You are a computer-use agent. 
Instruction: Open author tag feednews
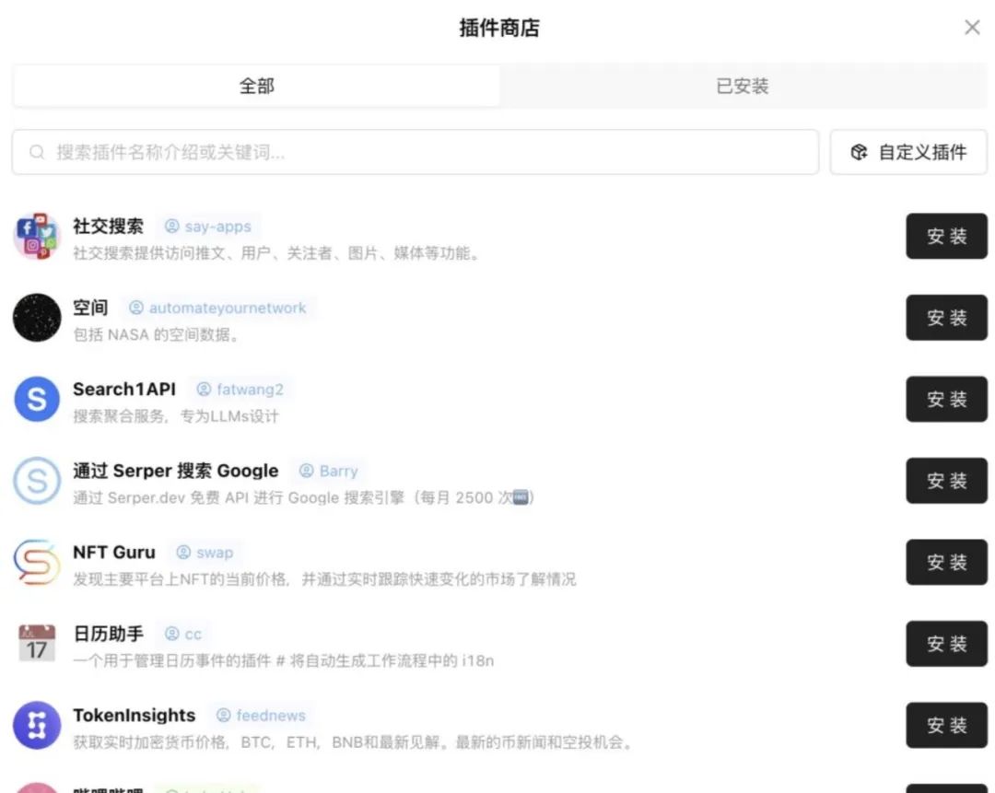click(261, 715)
